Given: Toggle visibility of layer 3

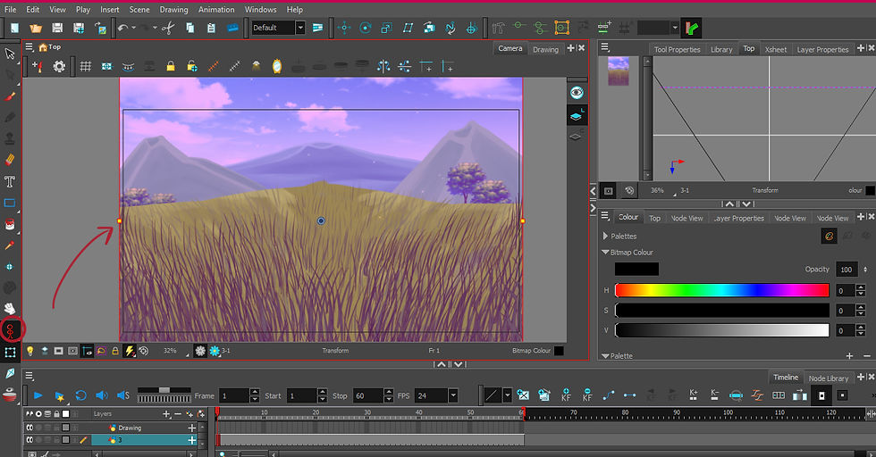Looking at the screenshot, I should [29, 440].
